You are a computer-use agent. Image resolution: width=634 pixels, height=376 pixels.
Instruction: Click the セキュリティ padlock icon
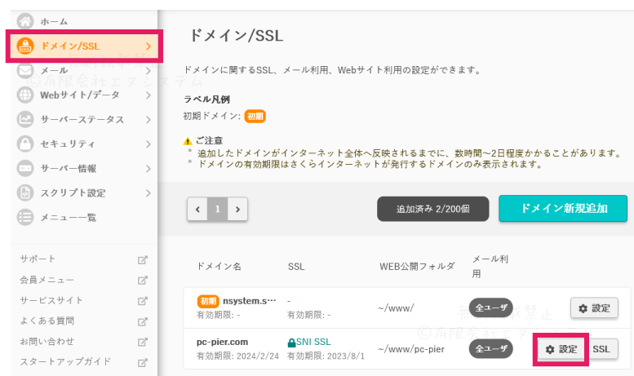click(x=25, y=144)
